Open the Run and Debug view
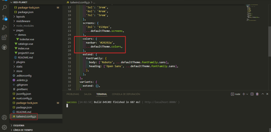The height and width of the screenshot is (132, 271). pos(4,27)
